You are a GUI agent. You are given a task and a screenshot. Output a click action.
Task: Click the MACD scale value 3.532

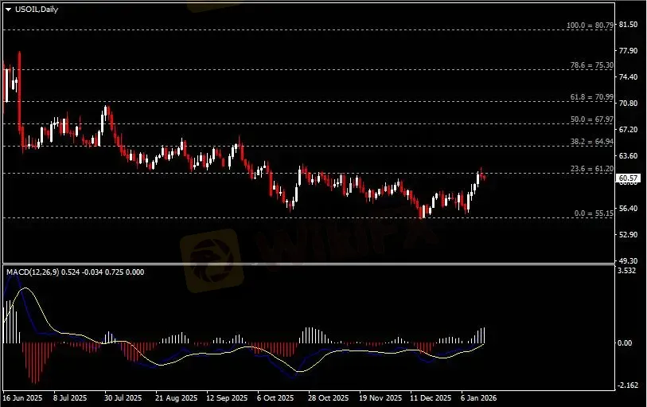627,271
